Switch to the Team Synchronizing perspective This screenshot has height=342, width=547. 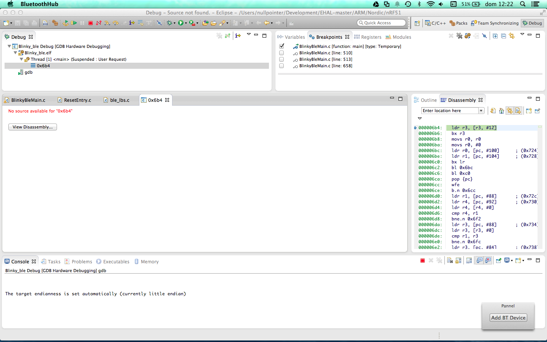click(x=495, y=23)
